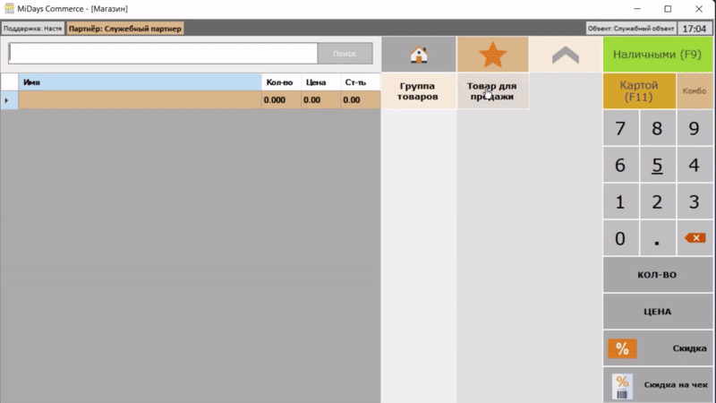This screenshot has height=403, width=716.
Task: Minimize the MiDays Commerce window
Action: [x=637, y=9]
